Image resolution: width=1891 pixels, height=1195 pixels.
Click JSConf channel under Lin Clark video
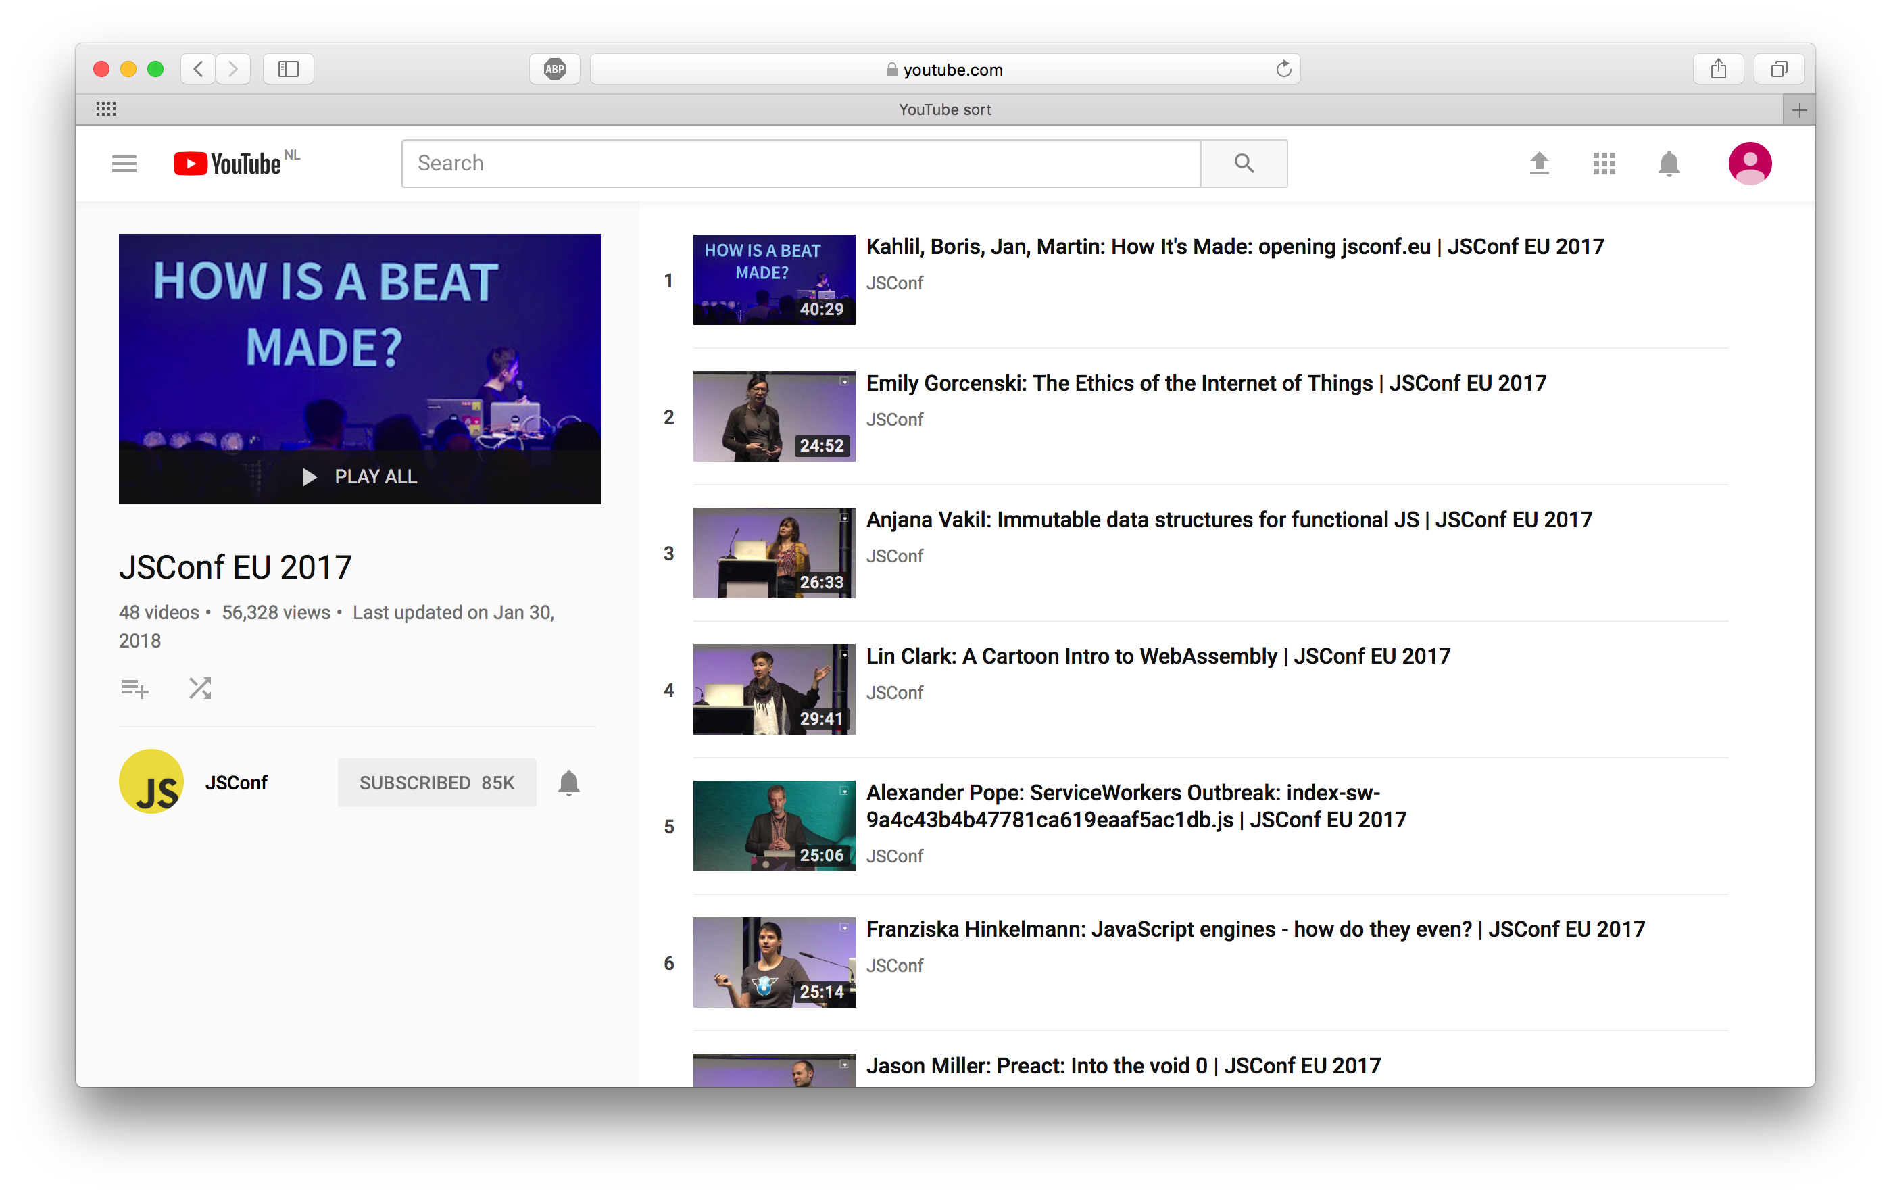point(894,693)
